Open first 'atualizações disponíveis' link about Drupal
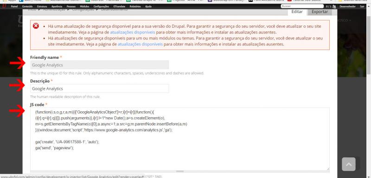The image size is (371, 178). [133, 32]
